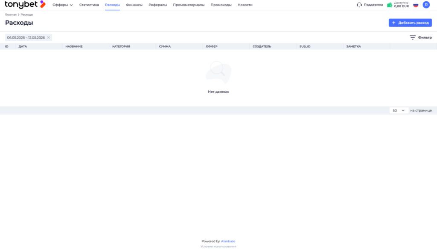
Task: Click the НАЗВАНИЕ column header
Action: 74,46
